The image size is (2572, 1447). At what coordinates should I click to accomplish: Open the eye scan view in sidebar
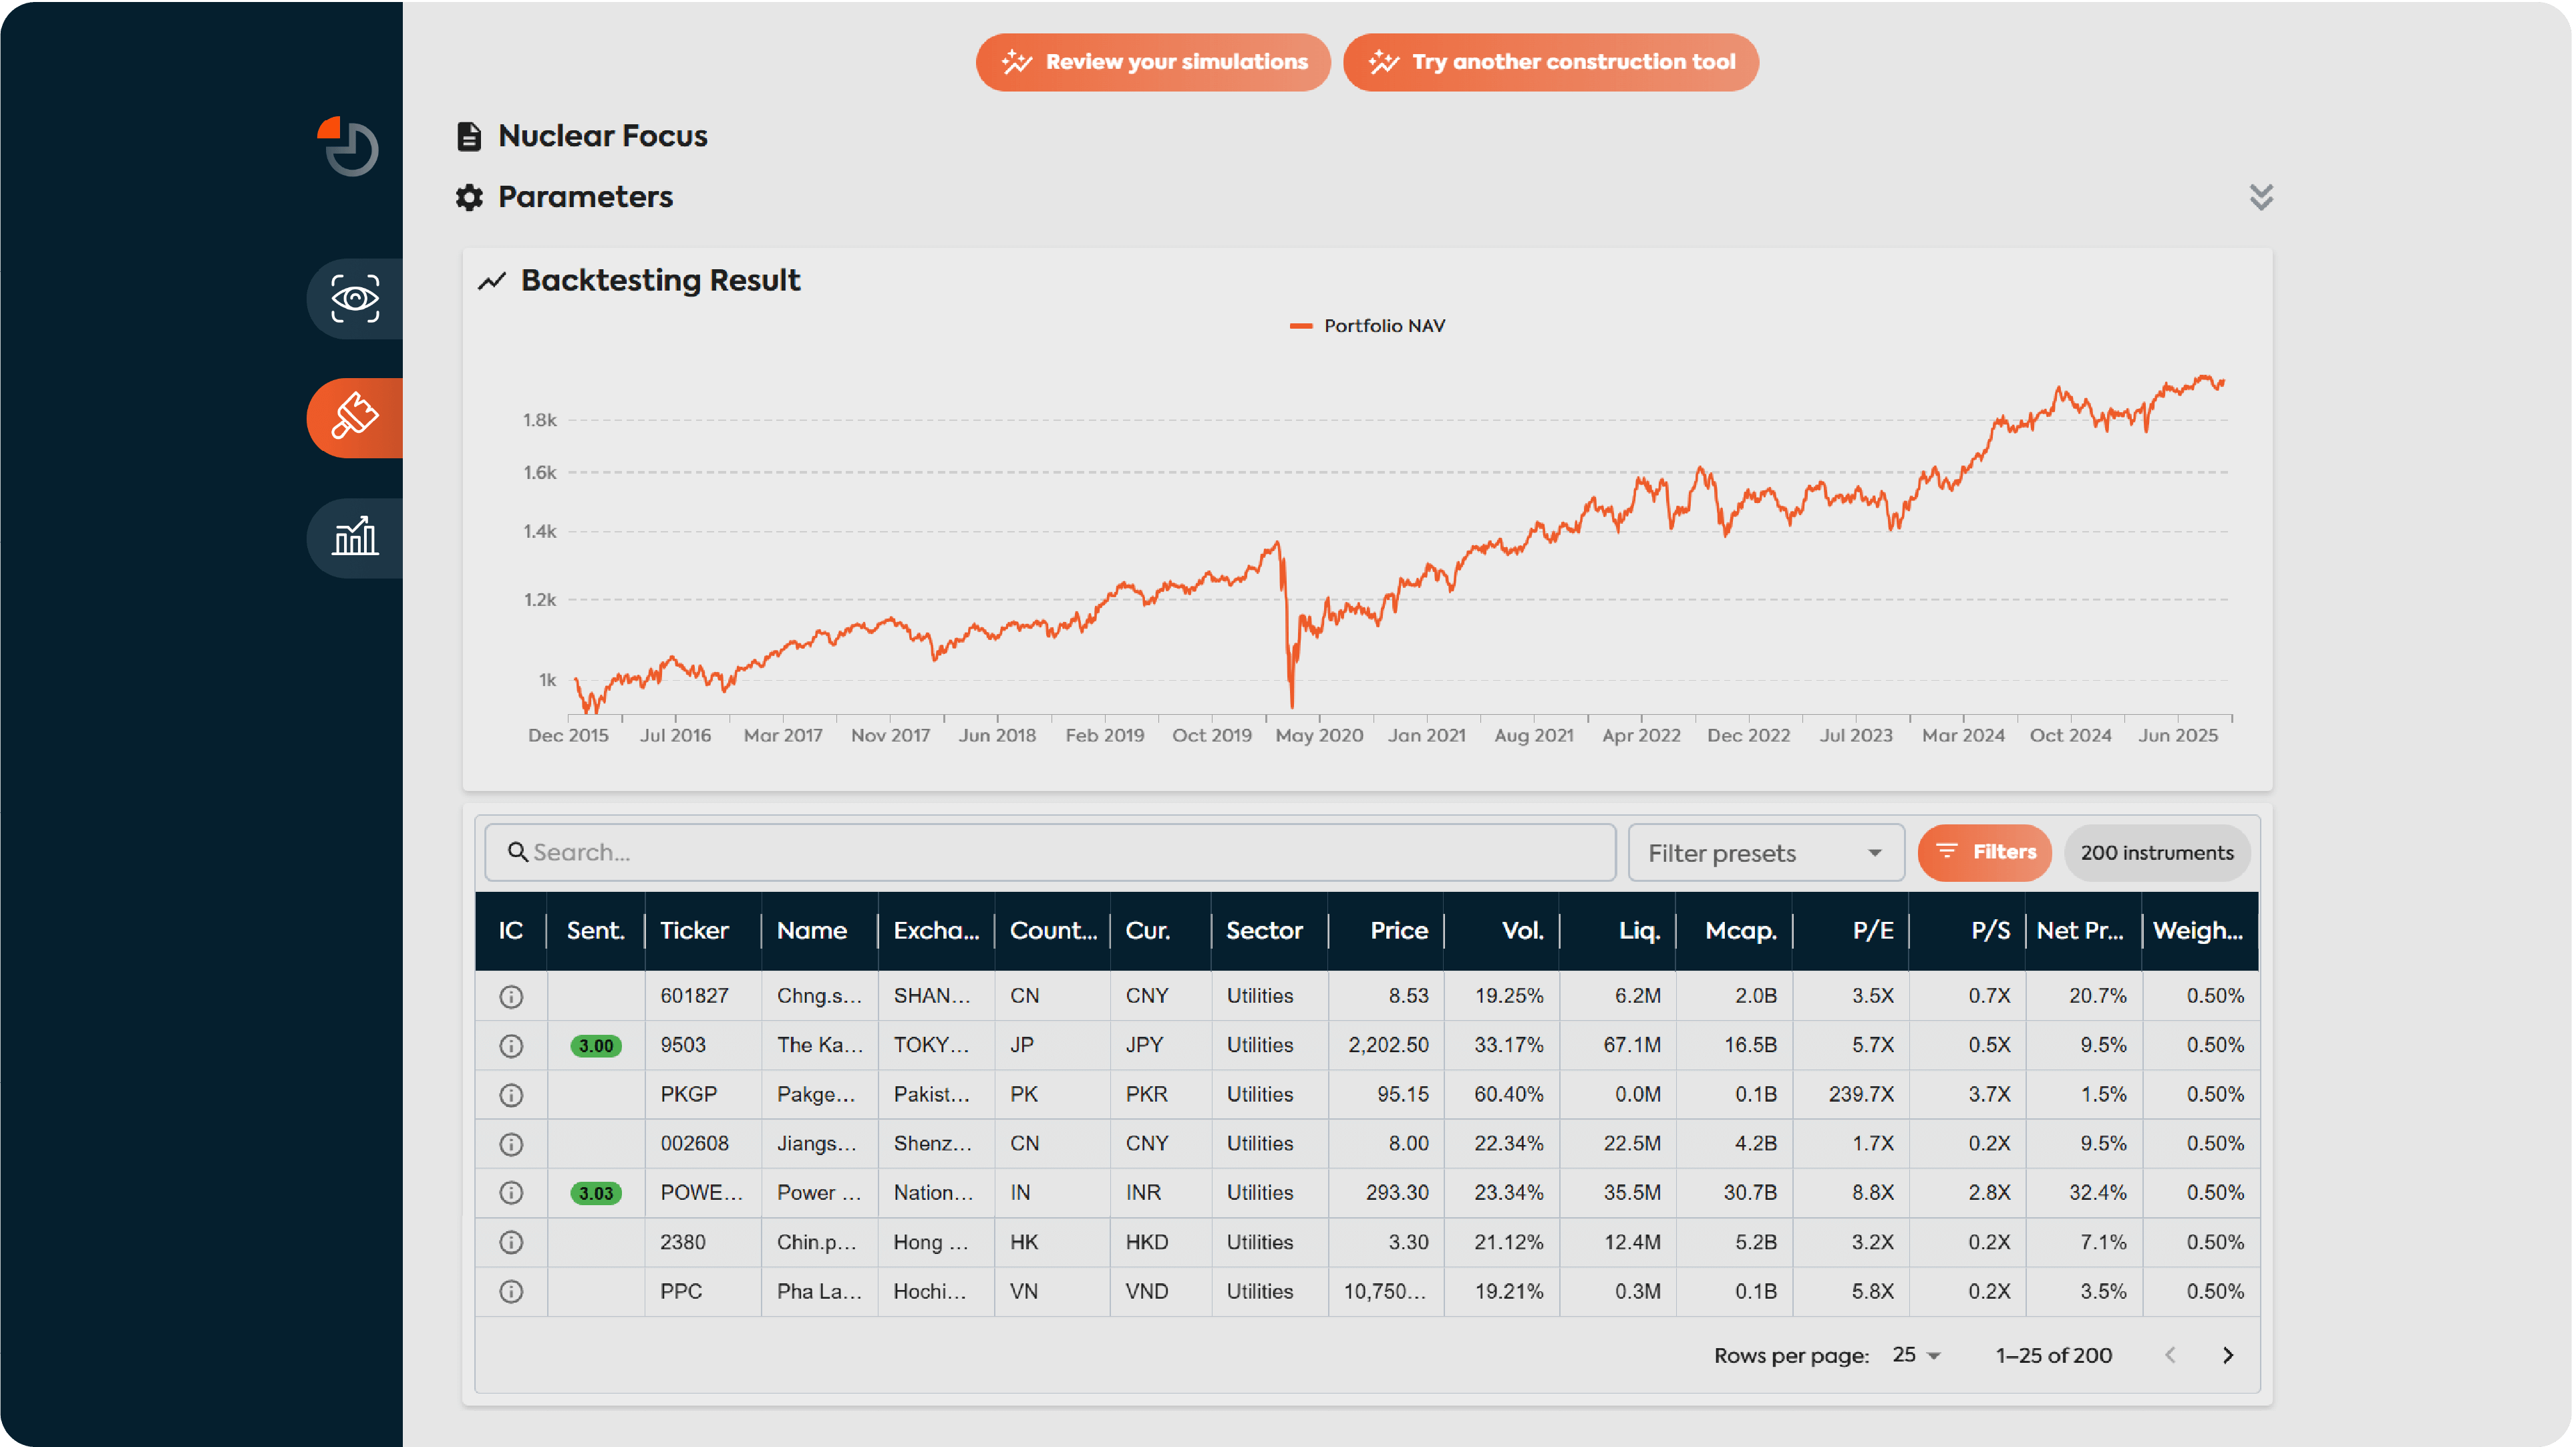point(355,299)
